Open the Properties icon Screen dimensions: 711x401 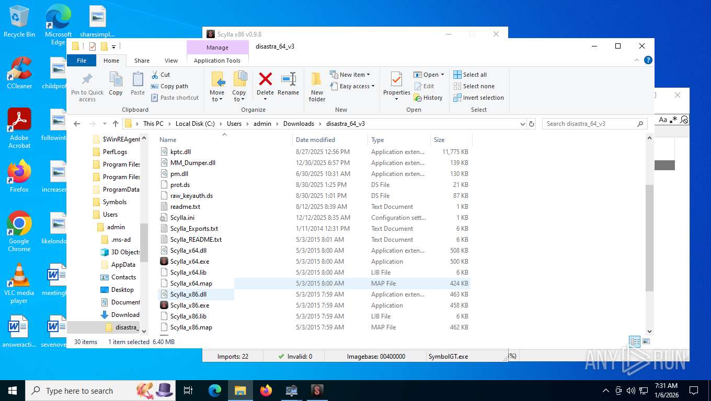[396, 80]
